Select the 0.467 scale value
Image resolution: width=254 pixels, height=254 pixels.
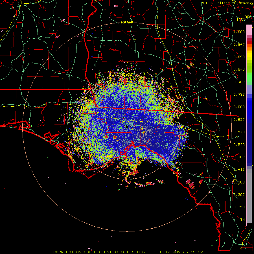(x=239, y=157)
